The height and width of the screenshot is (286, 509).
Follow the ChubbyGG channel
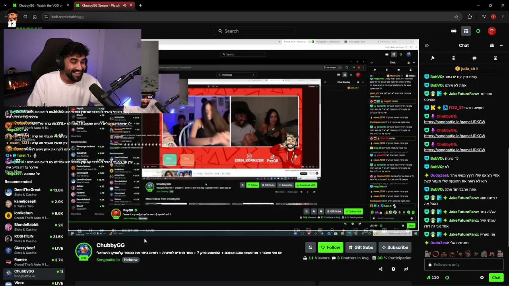coord(330,247)
